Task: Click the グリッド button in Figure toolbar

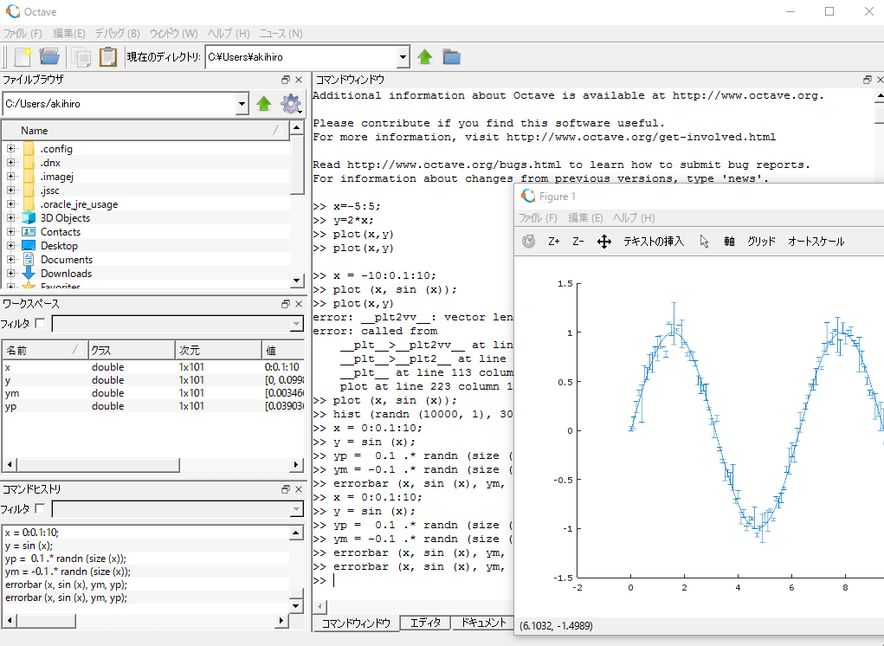Action: coord(761,242)
